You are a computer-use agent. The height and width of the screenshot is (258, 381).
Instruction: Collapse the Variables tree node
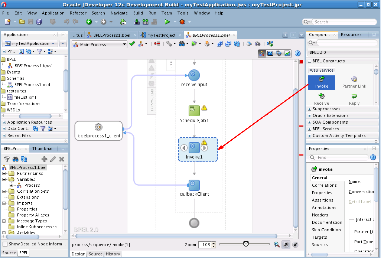[4, 180]
